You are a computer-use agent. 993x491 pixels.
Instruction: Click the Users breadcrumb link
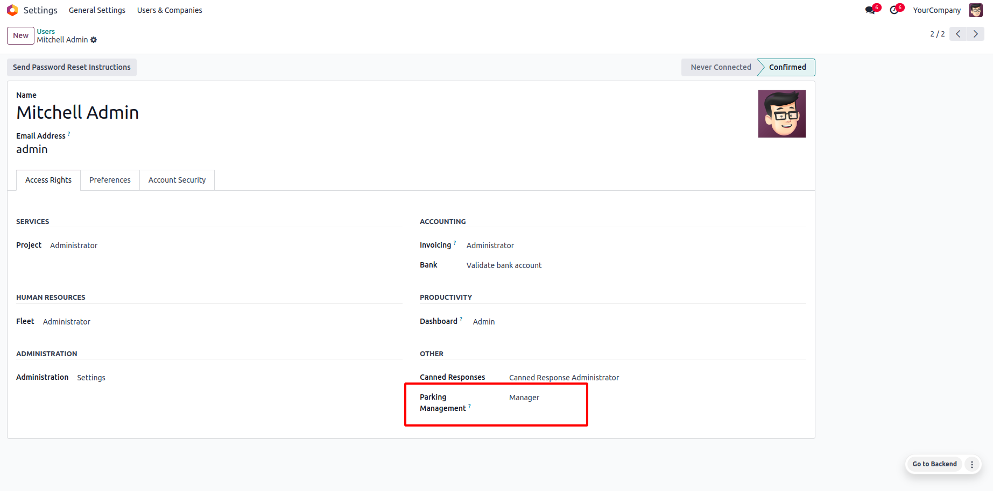tap(46, 31)
